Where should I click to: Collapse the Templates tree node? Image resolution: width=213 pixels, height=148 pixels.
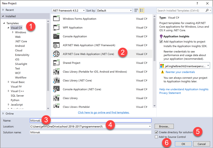point(4,23)
